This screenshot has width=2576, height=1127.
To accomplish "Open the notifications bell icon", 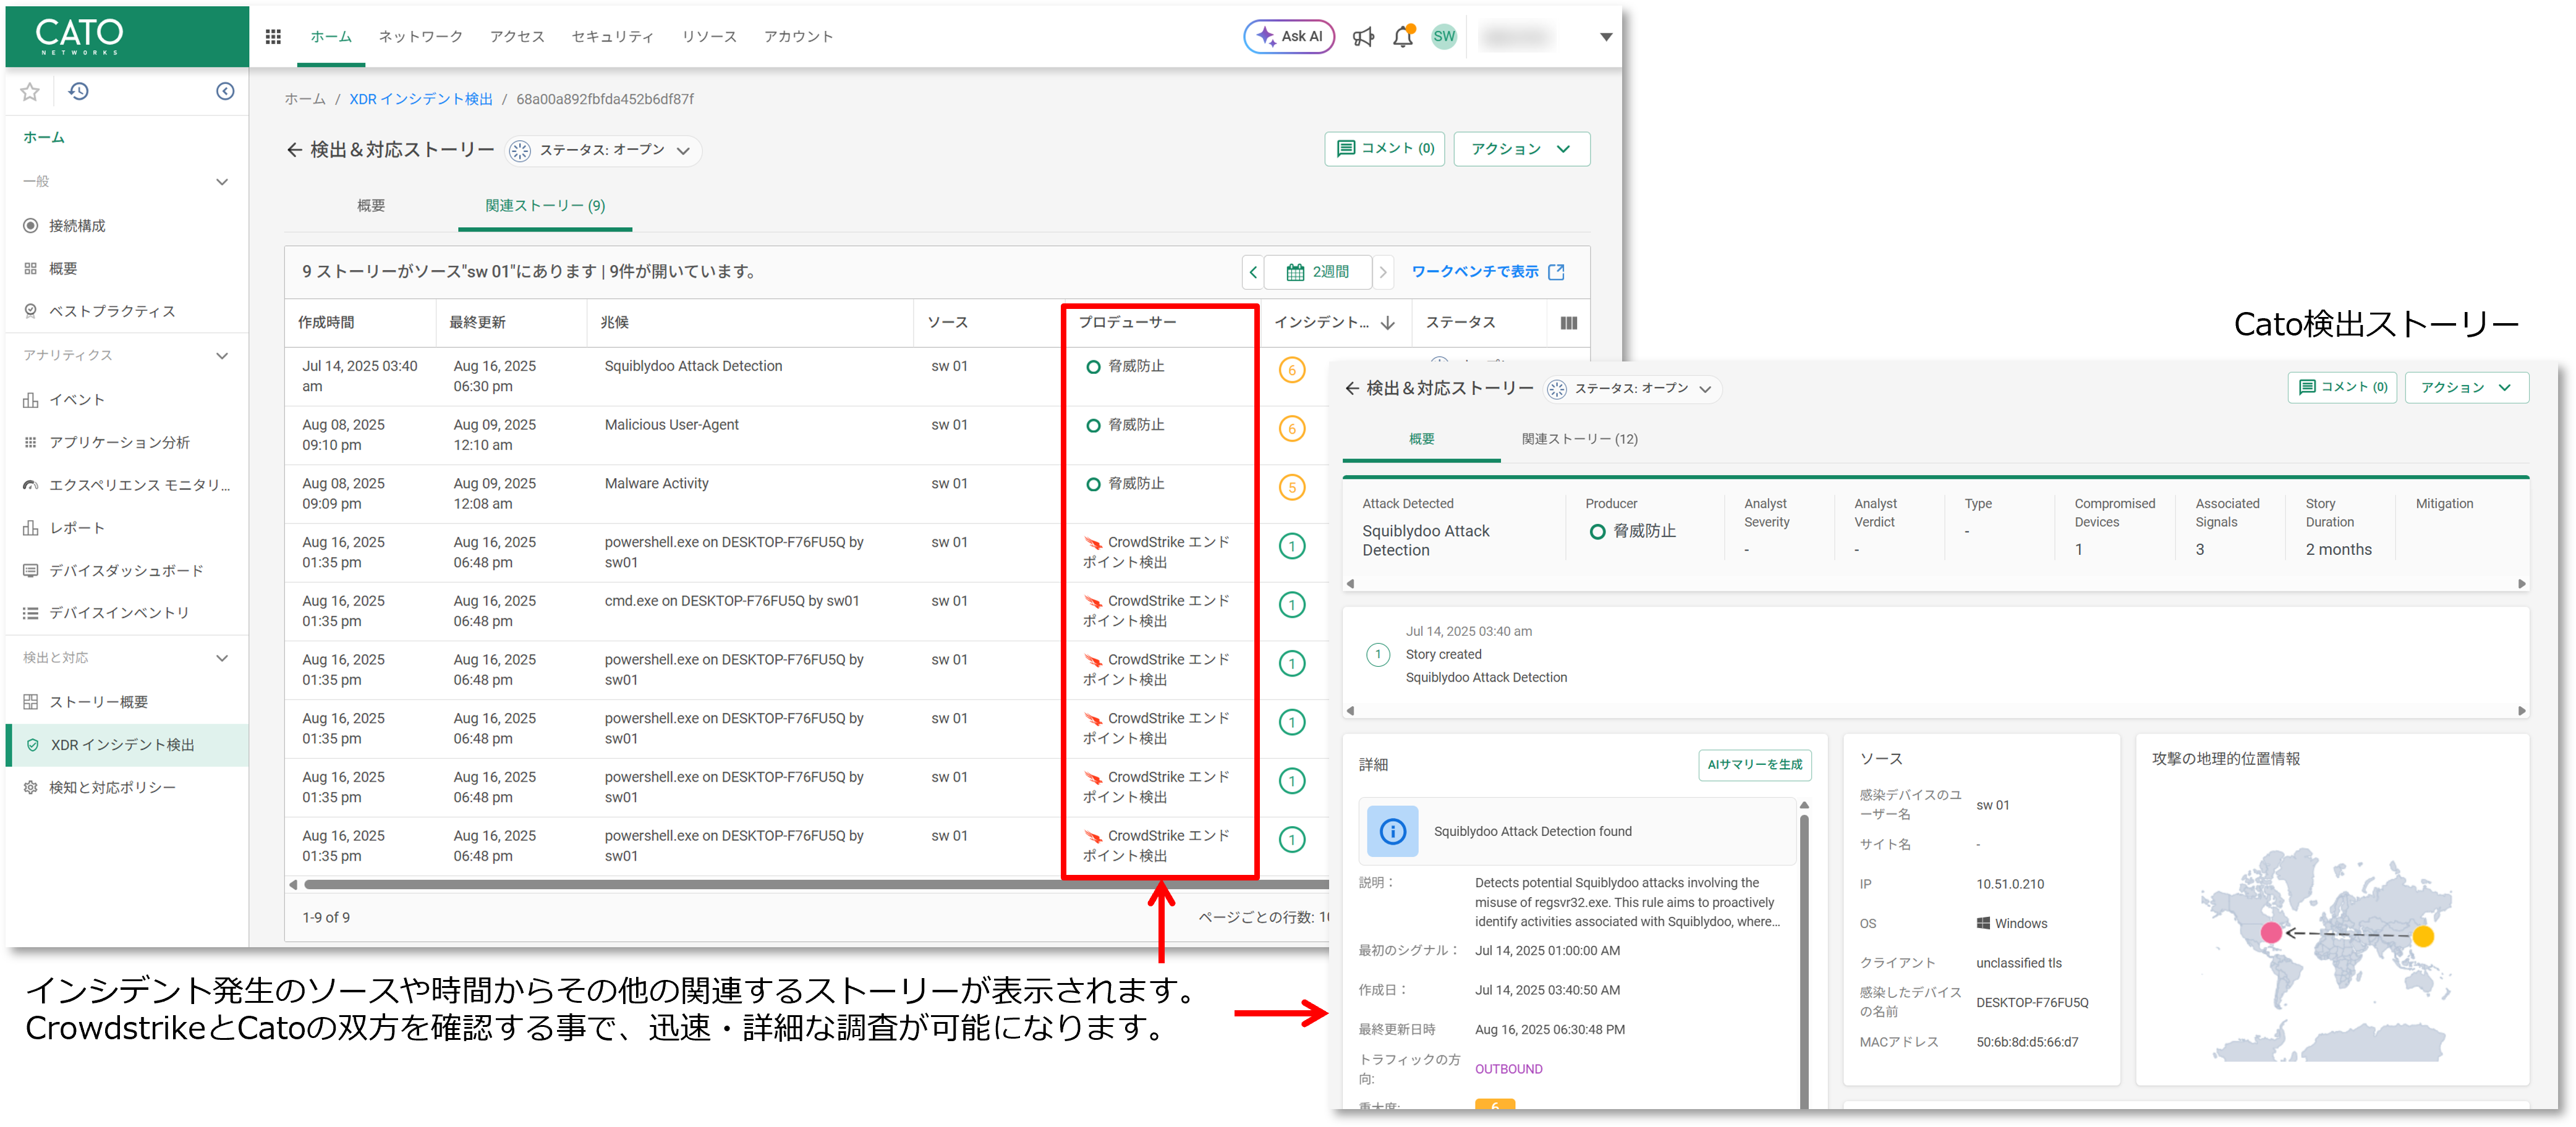I will [1403, 37].
